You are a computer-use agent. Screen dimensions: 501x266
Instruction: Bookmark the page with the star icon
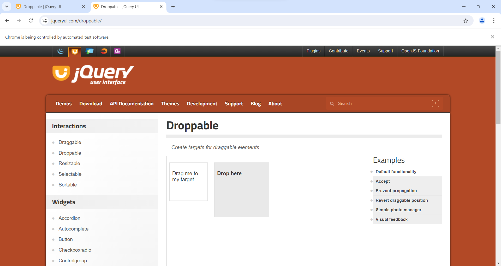click(466, 21)
